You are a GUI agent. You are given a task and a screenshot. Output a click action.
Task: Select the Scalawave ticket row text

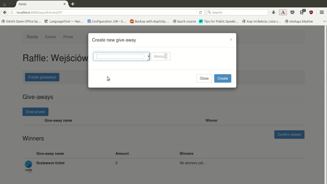tap(50, 163)
